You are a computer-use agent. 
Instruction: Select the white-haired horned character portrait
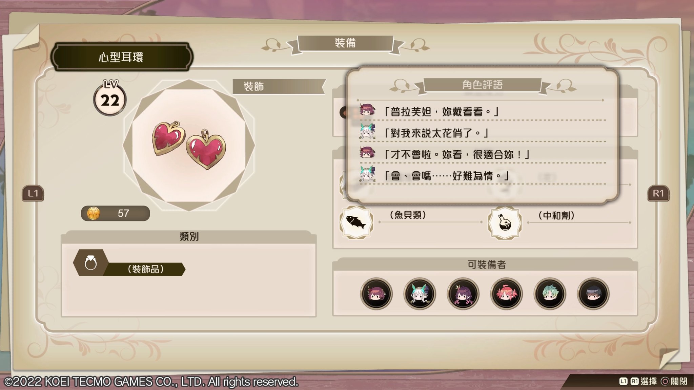click(420, 294)
